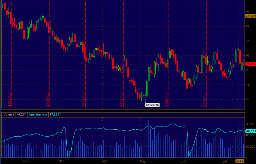Click the 1/21/11 expiration date marker
Screen dimensions: 256x164
coord(10,100)
